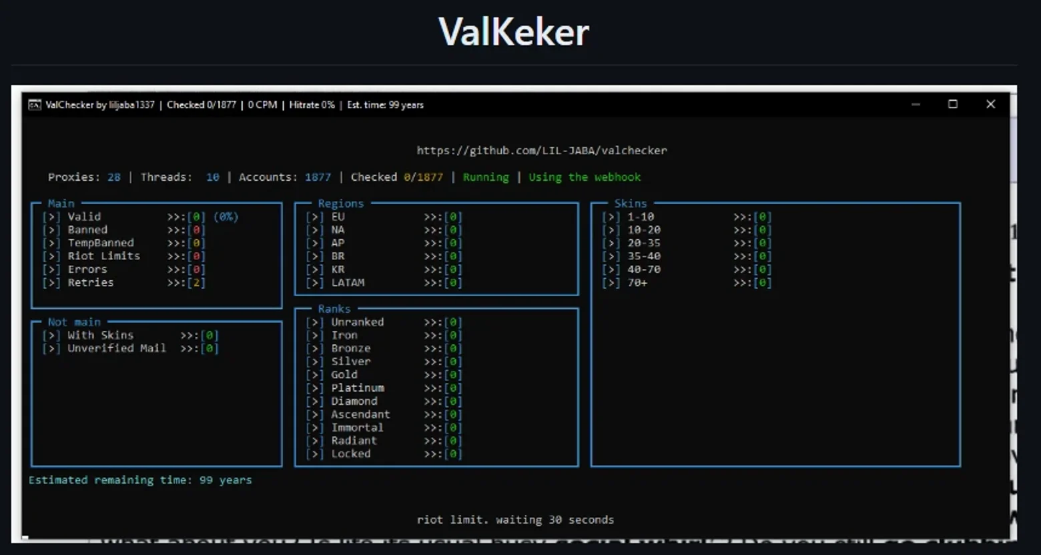Select the 'Immortal' rank row
The width and height of the screenshot is (1041, 555).
pos(384,428)
